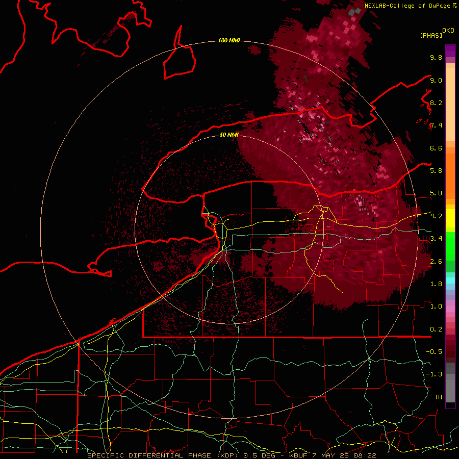Image resolution: width=459 pixels, height=459 pixels.
Task: Click the -1.3 scale value
Action: pos(434,374)
